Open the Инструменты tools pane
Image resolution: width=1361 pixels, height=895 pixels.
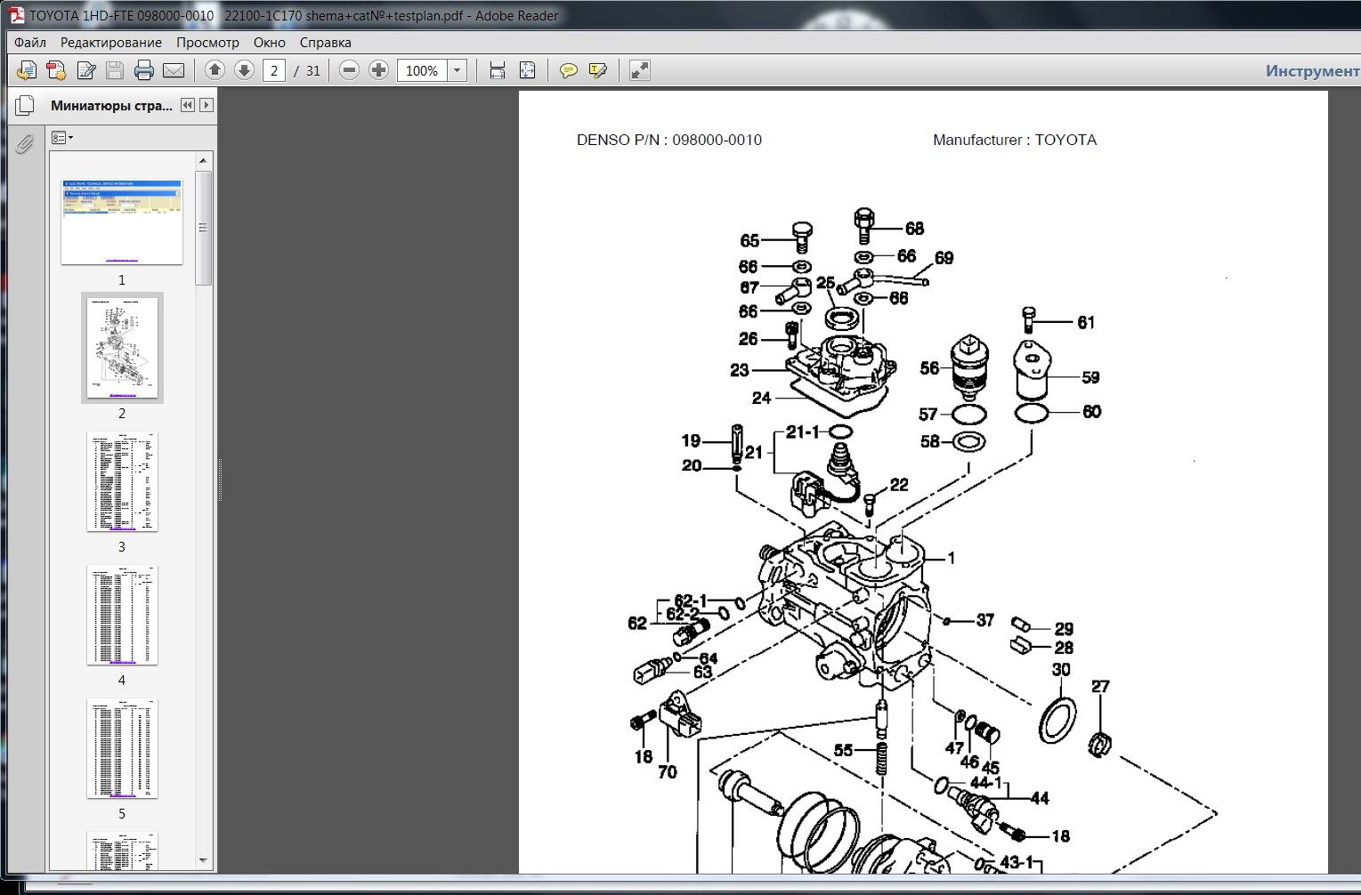(x=1313, y=70)
